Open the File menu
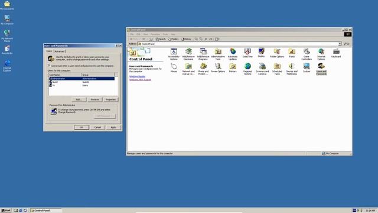 point(132,34)
